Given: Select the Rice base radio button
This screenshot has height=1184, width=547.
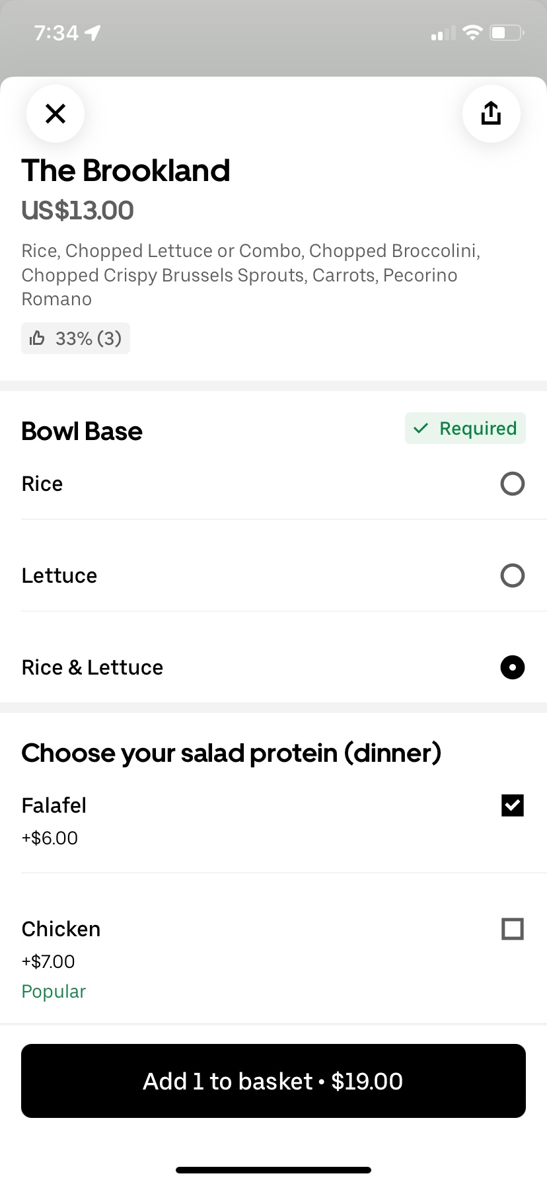Looking at the screenshot, I should [513, 484].
